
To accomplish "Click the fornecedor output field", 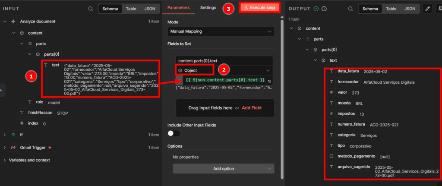I will (344, 82).
